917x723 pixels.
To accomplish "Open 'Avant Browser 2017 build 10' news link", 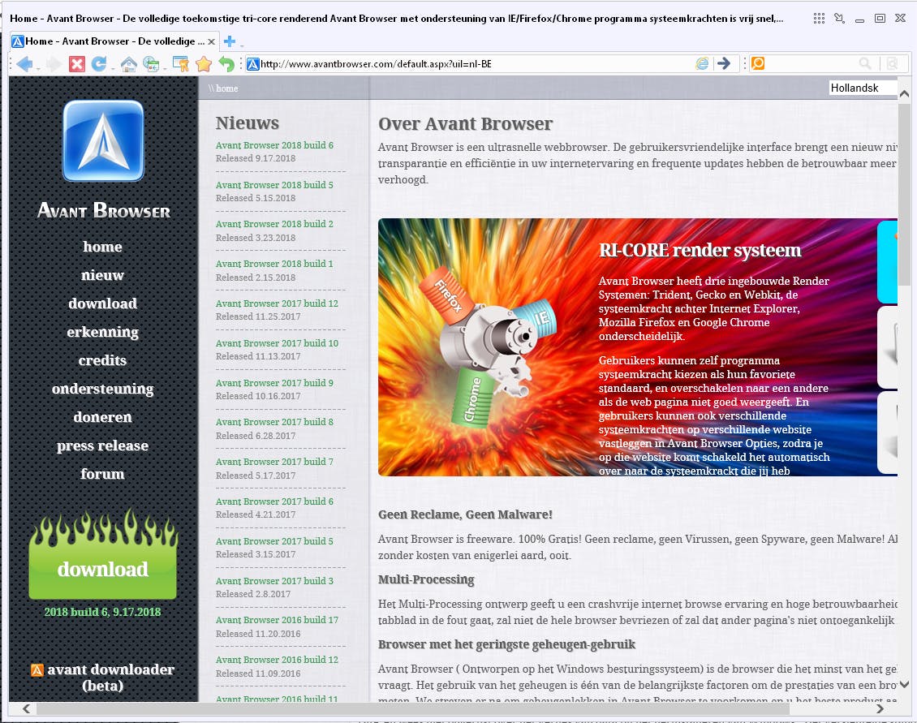I will 277,343.
